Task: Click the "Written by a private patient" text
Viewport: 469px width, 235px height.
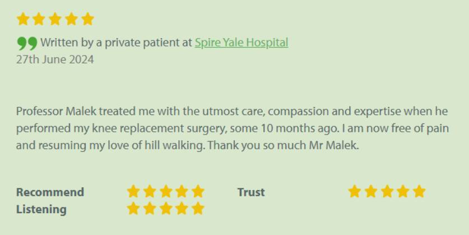Action: coord(116,43)
